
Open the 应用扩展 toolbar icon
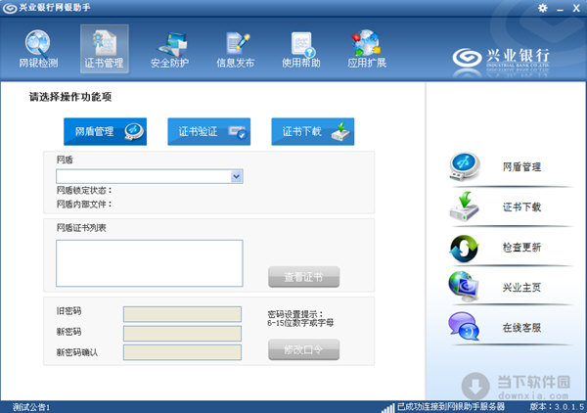367,49
